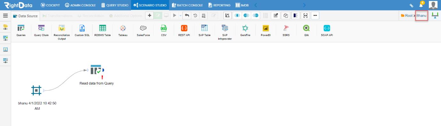
Task: Open the ADMIN CONSOLE module
Action: pyautogui.click(x=80, y=5)
